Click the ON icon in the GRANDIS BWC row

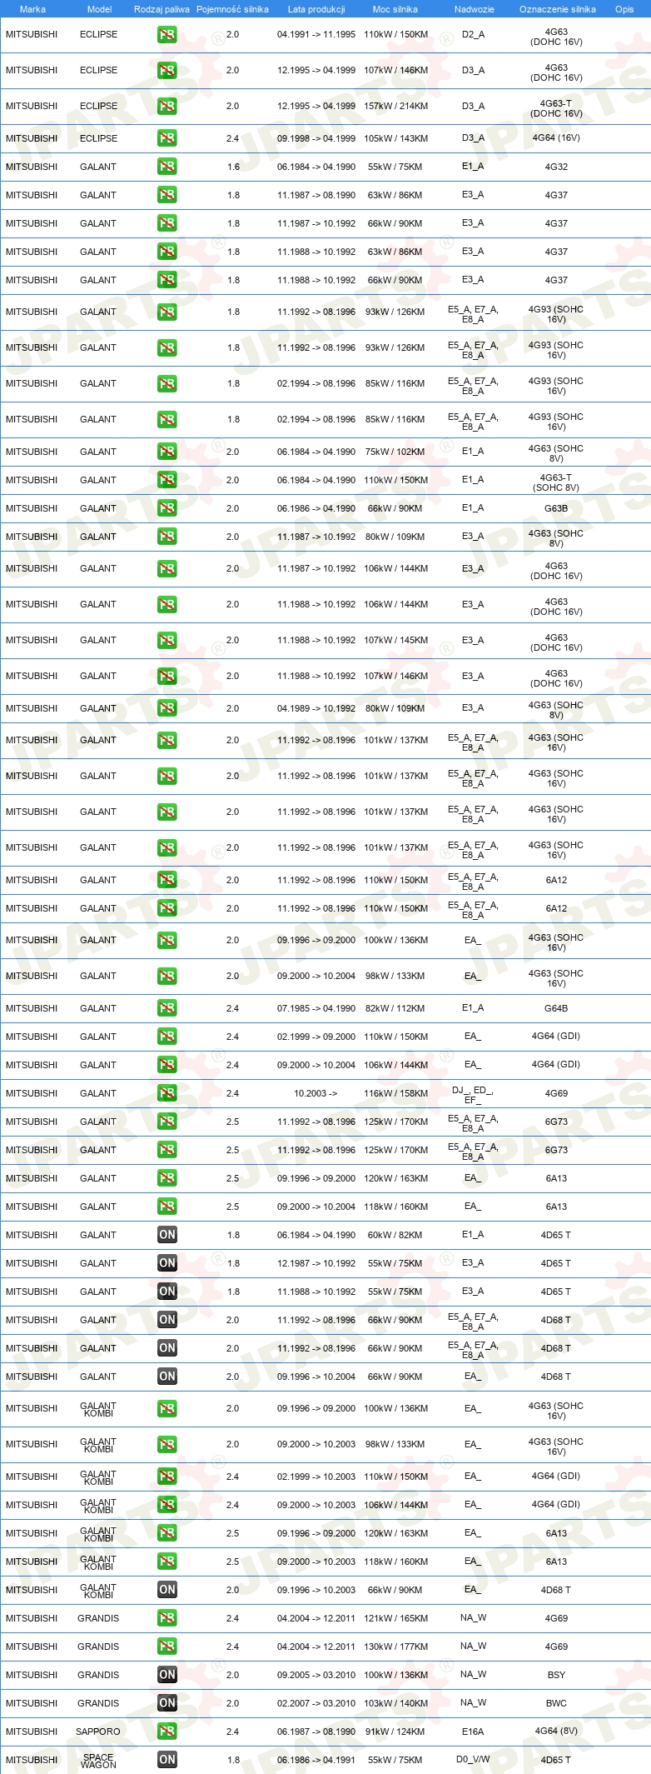[166, 1703]
